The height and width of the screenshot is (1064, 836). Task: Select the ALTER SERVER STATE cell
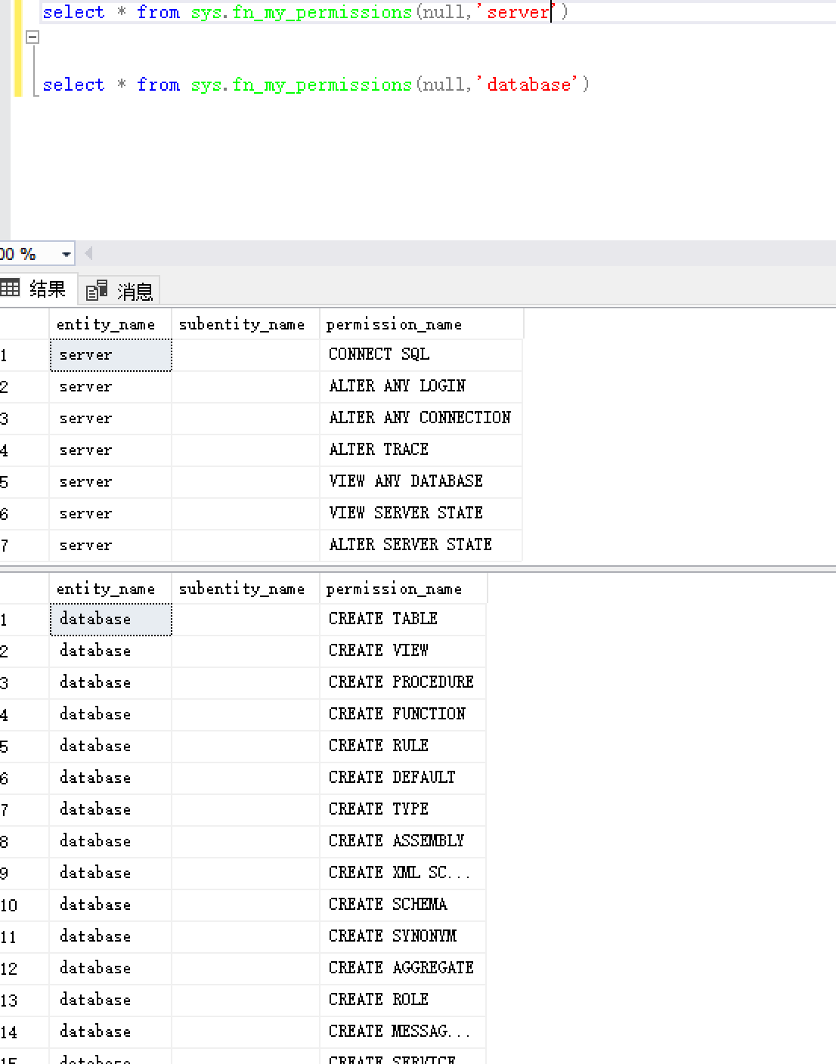[421, 545]
